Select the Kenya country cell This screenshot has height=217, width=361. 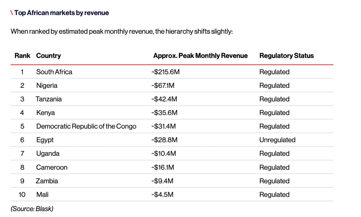pyautogui.click(x=45, y=113)
